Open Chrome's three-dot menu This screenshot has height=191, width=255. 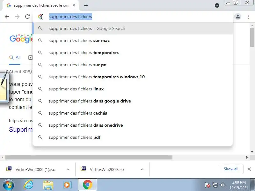click(248, 17)
